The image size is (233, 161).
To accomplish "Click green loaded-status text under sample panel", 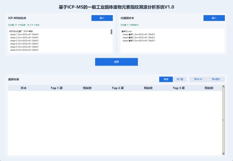I will tap(129, 25).
